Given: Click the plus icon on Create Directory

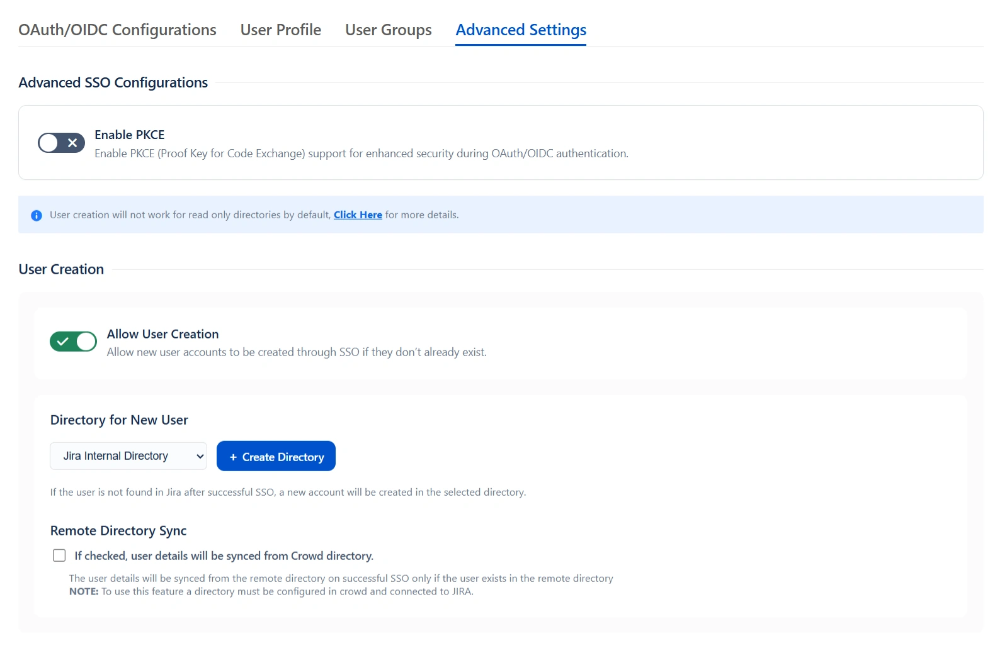Looking at the screenshot, I should [x=233, y=457].
